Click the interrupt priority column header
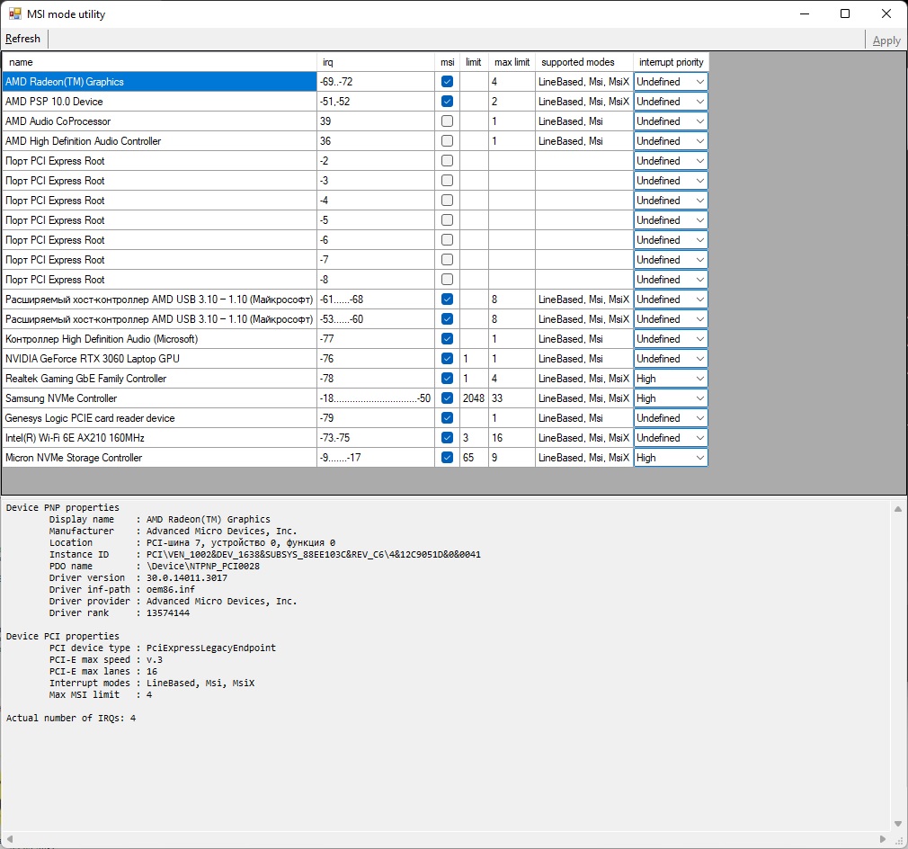Viewport: 908px width, 849px height. coord(672,62)
